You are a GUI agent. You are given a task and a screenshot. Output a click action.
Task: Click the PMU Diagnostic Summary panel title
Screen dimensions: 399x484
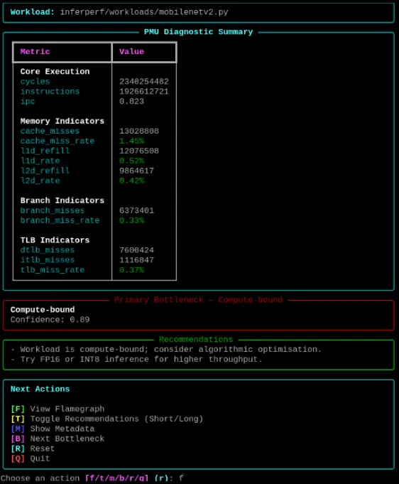[198, 32]
